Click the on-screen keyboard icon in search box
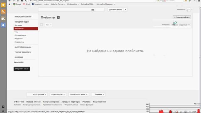This screenshot has width=201, height=113. (x=93, y=10)
